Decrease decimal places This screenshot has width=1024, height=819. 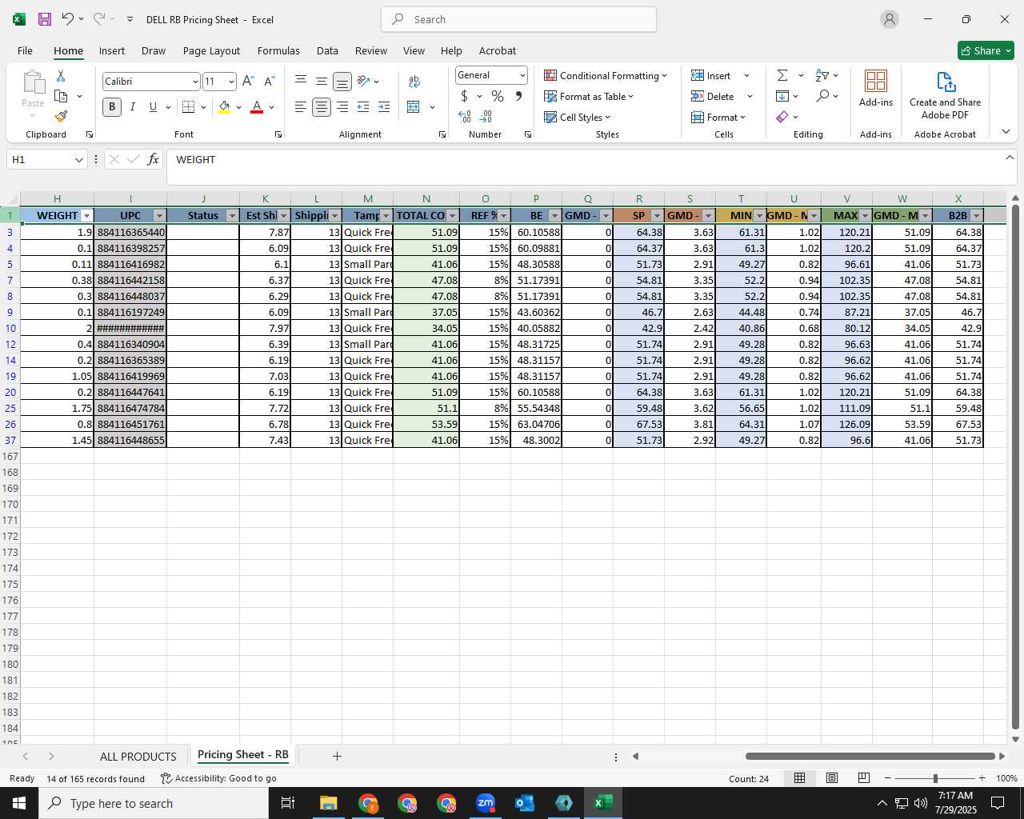pos(486,117)
